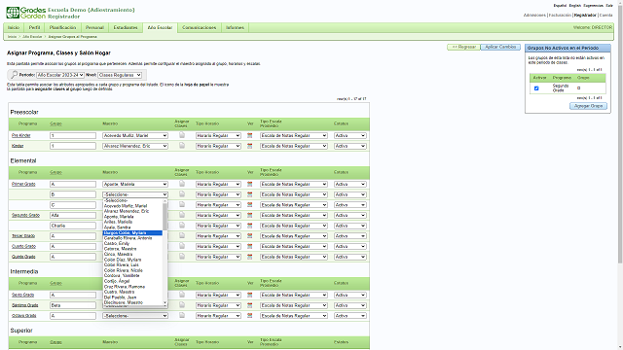
Task: Open Asignar Clases paper icon for Kinder
Action: coord(182,146)
